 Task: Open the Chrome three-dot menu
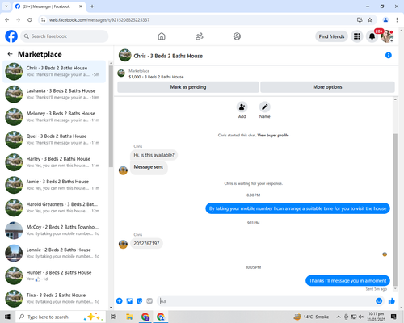[x=397, y=19]
